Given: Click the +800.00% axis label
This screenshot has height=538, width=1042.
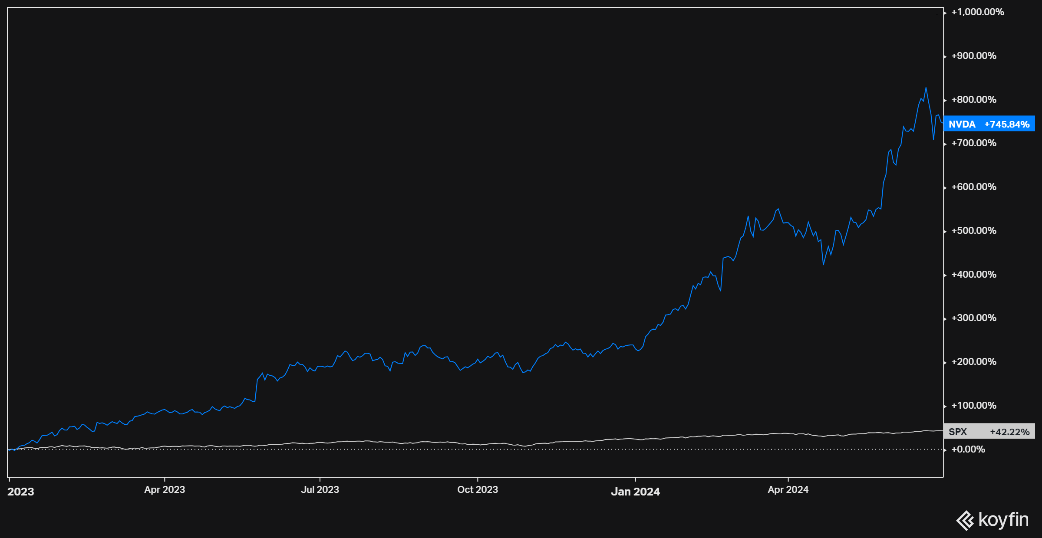Looking at the screenshot, I should [974, 100].
